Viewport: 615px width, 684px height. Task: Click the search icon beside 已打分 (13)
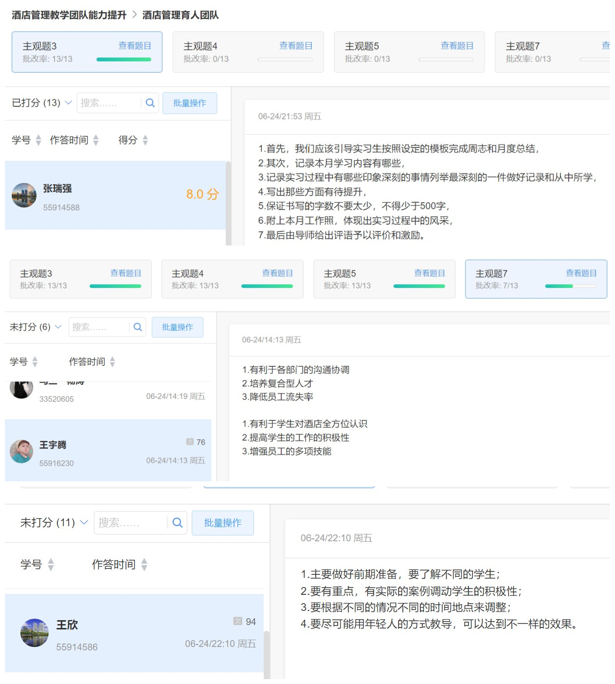[150, 103]
